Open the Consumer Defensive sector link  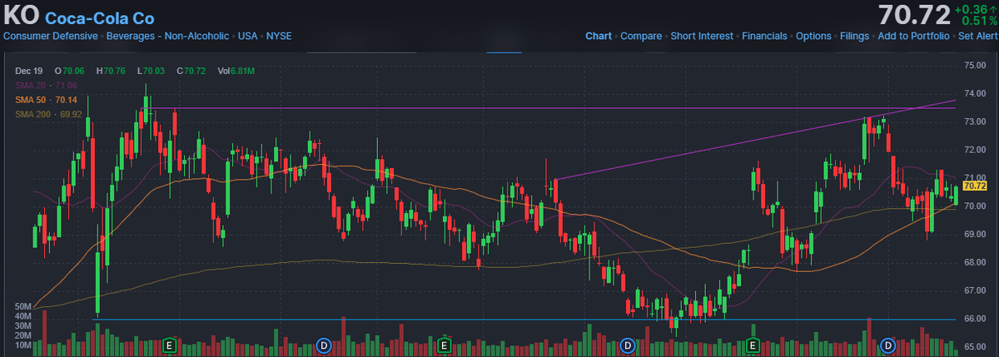(50, 37)
